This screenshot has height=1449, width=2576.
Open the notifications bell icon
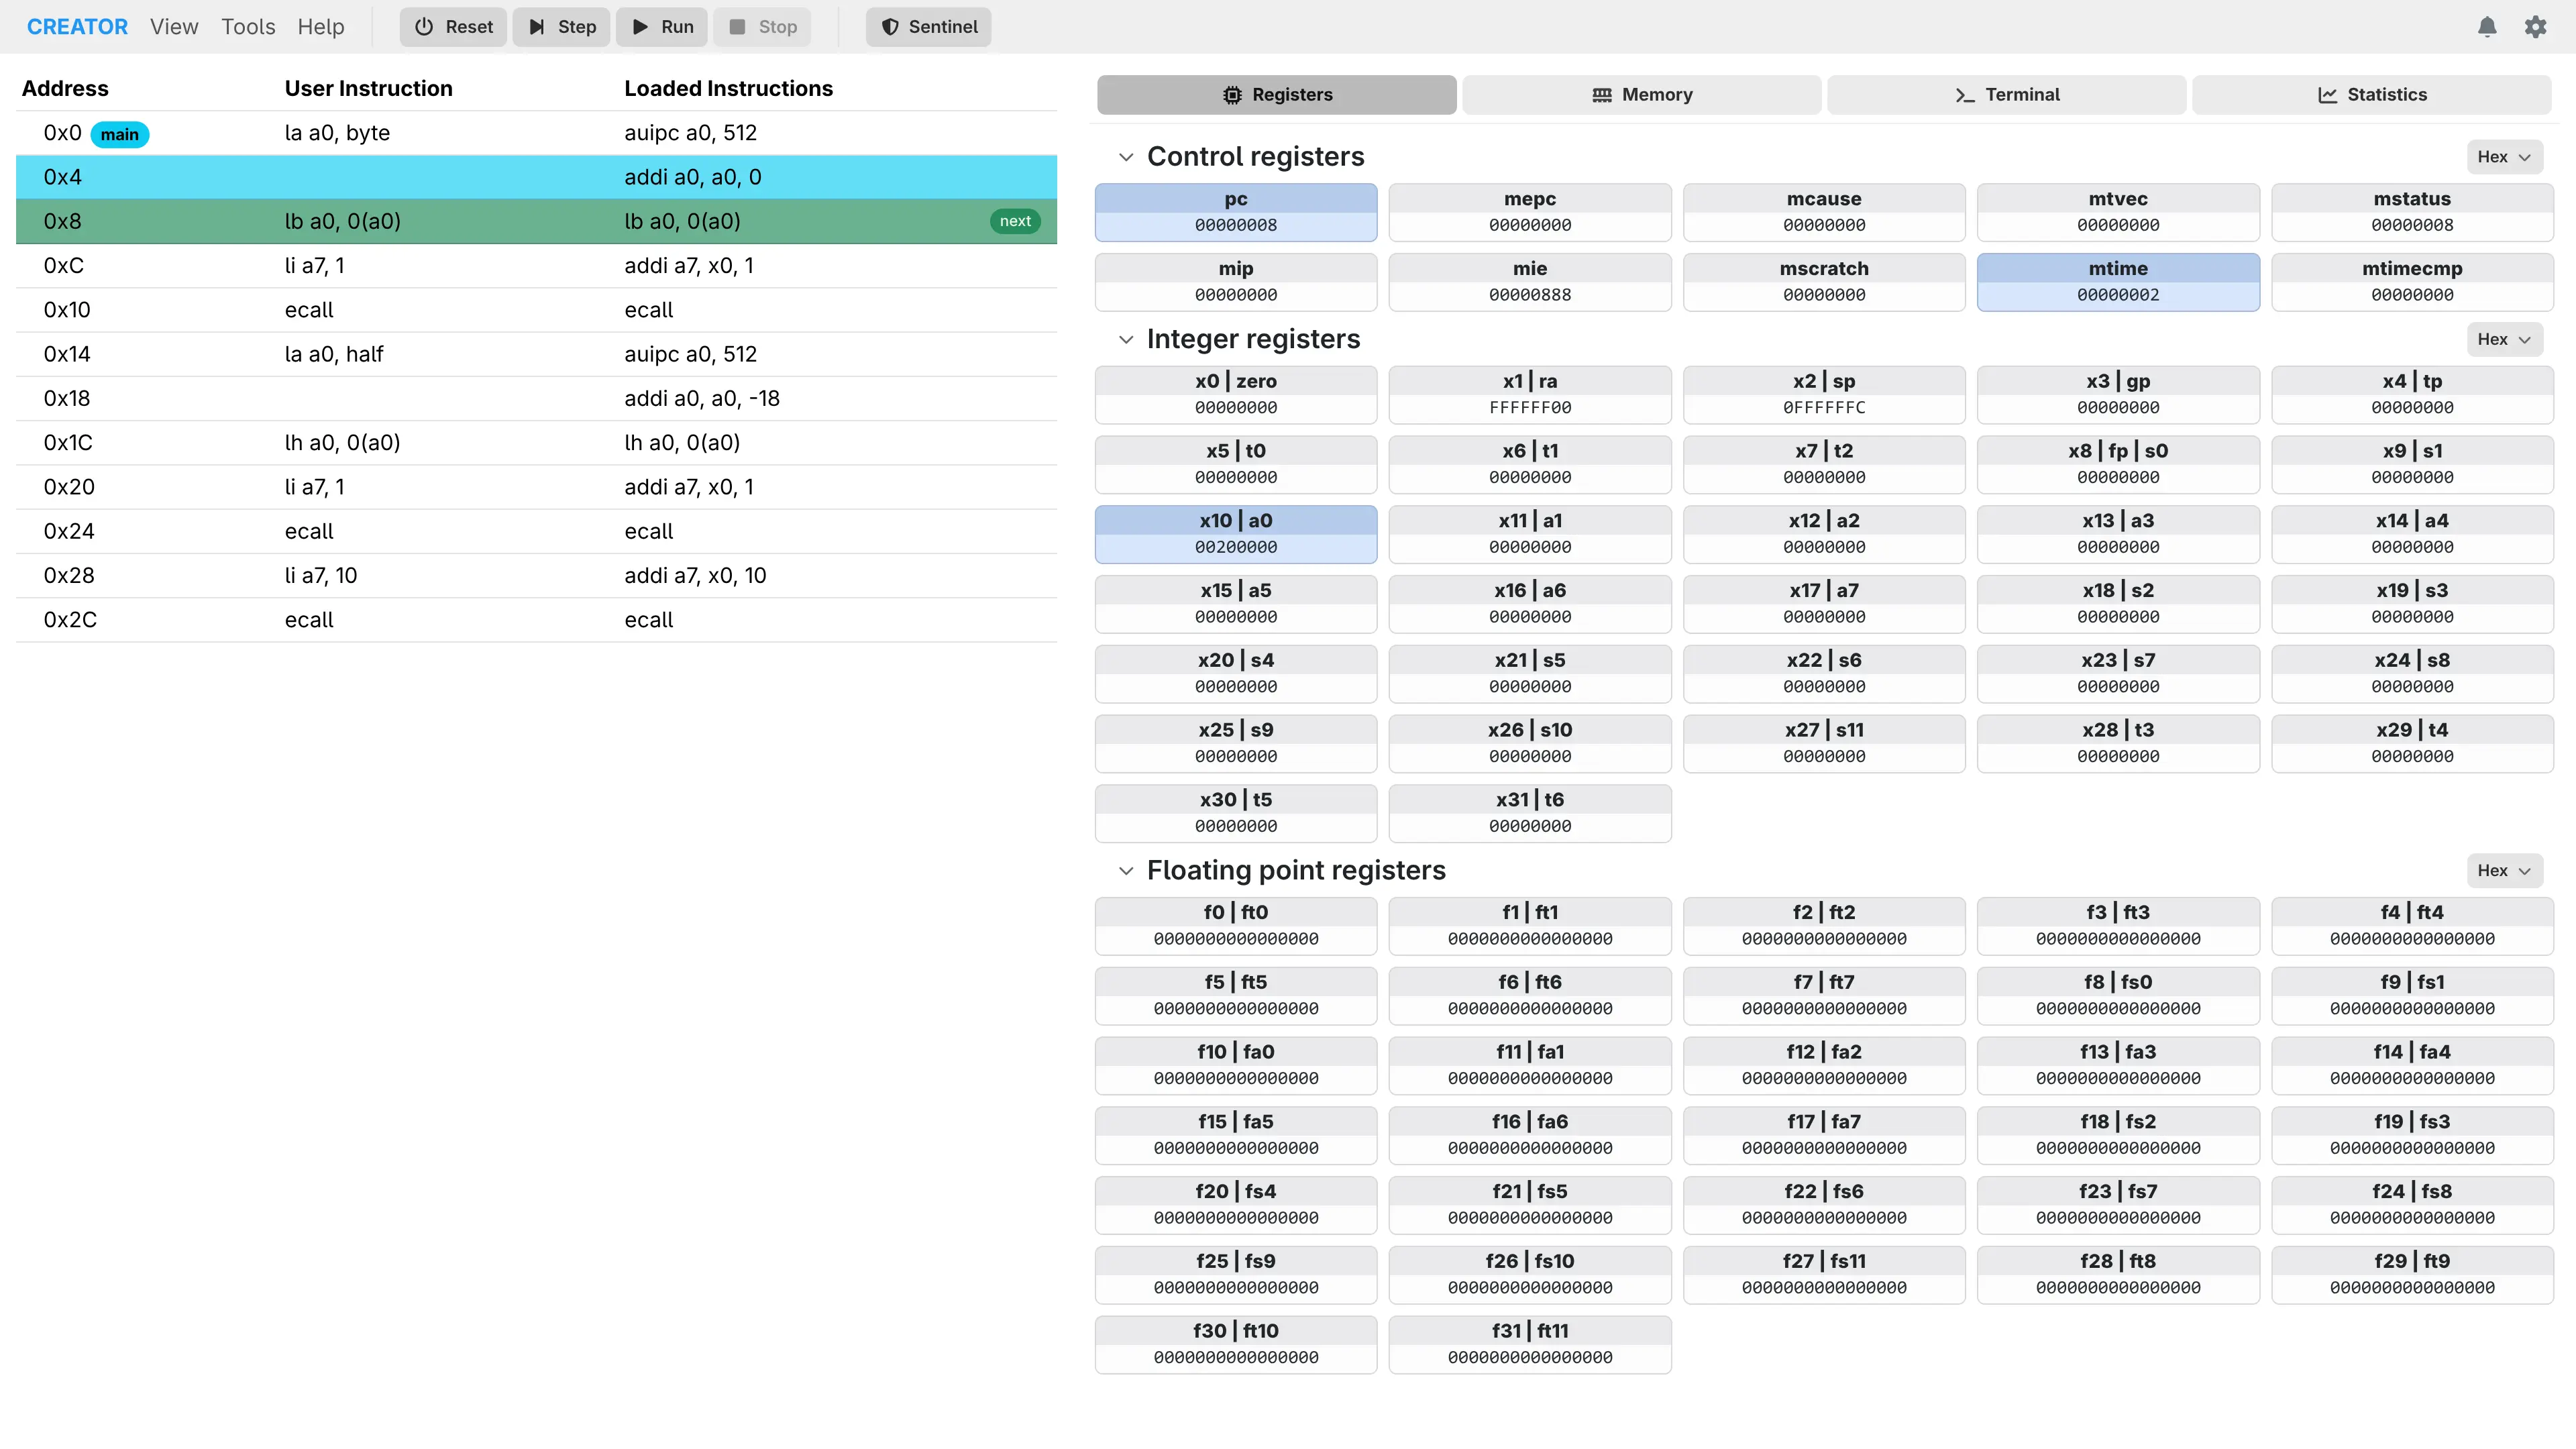click(x=2487, y=27)
